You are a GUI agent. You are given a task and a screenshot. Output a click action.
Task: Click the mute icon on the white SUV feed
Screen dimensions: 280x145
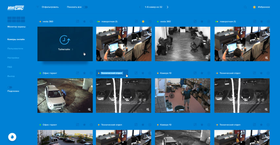[x=89, y=109]
